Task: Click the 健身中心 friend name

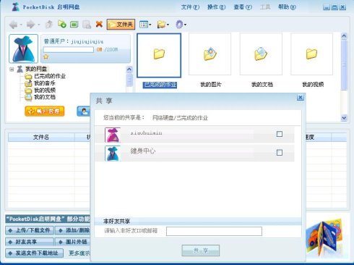Action: coord(143,151)
